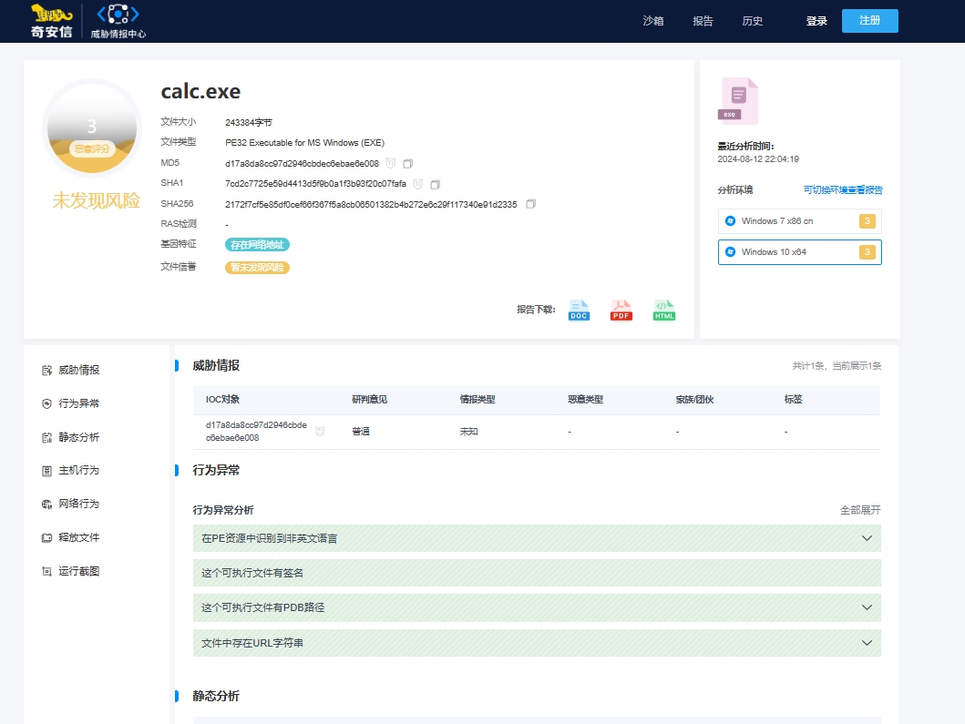Click the score 3 gauge circle
This screenshot has width=965, height=724.
click(x=92, y=127)
